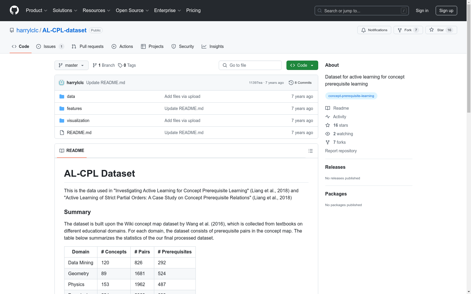The height and width of the screenshot is (294, 471).
Task: Click the Notifications bell icon
Action: click(x=364, y=30)
